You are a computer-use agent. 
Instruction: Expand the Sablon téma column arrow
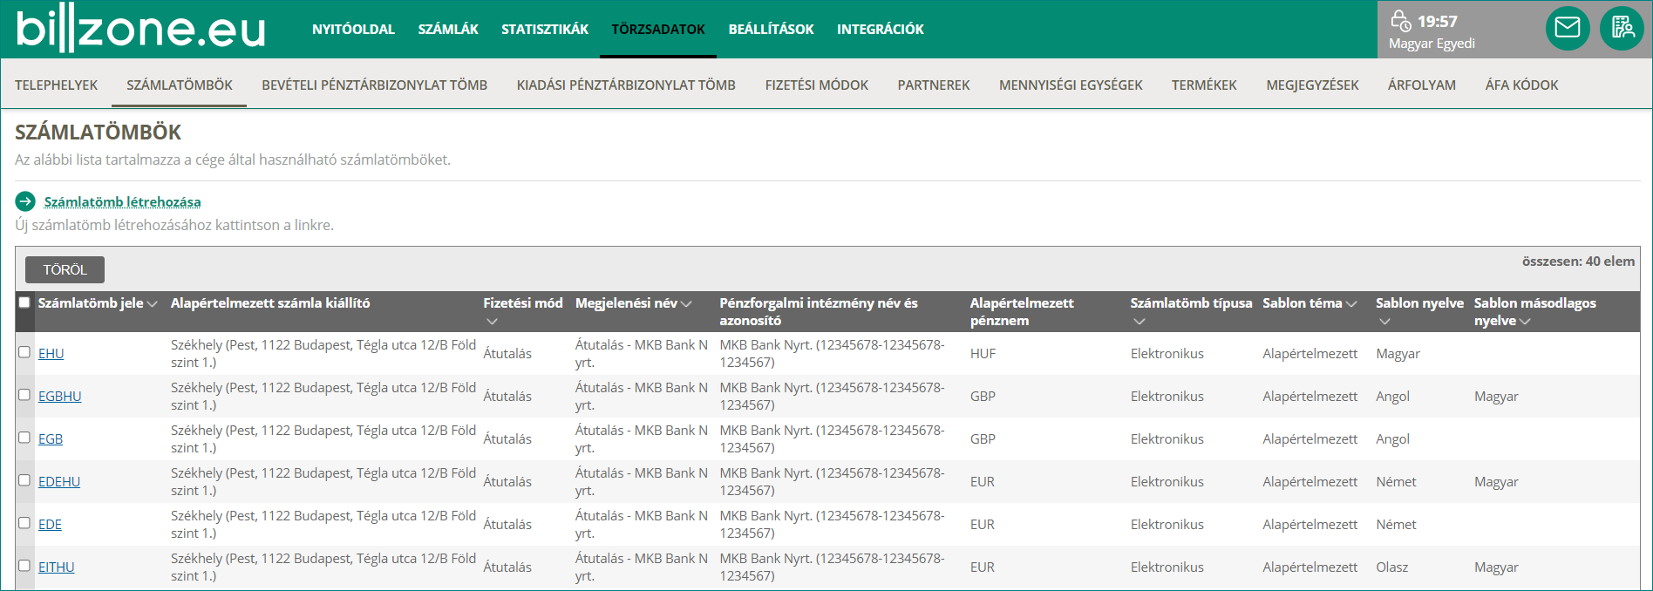point(1351,304)
